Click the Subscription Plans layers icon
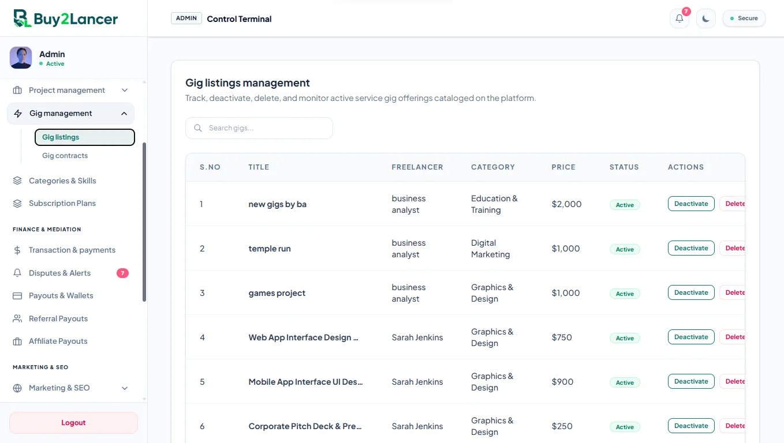Viewport: 784px width, 443px height. 17,204
